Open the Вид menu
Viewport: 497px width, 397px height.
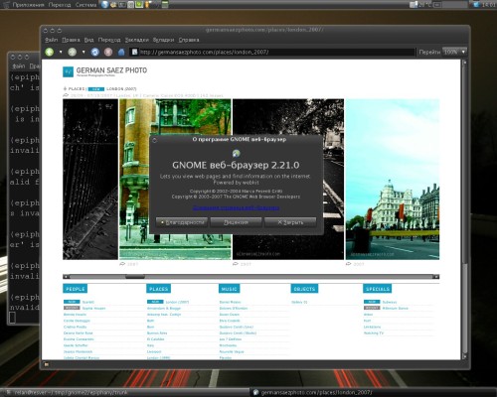coord(88,40)
